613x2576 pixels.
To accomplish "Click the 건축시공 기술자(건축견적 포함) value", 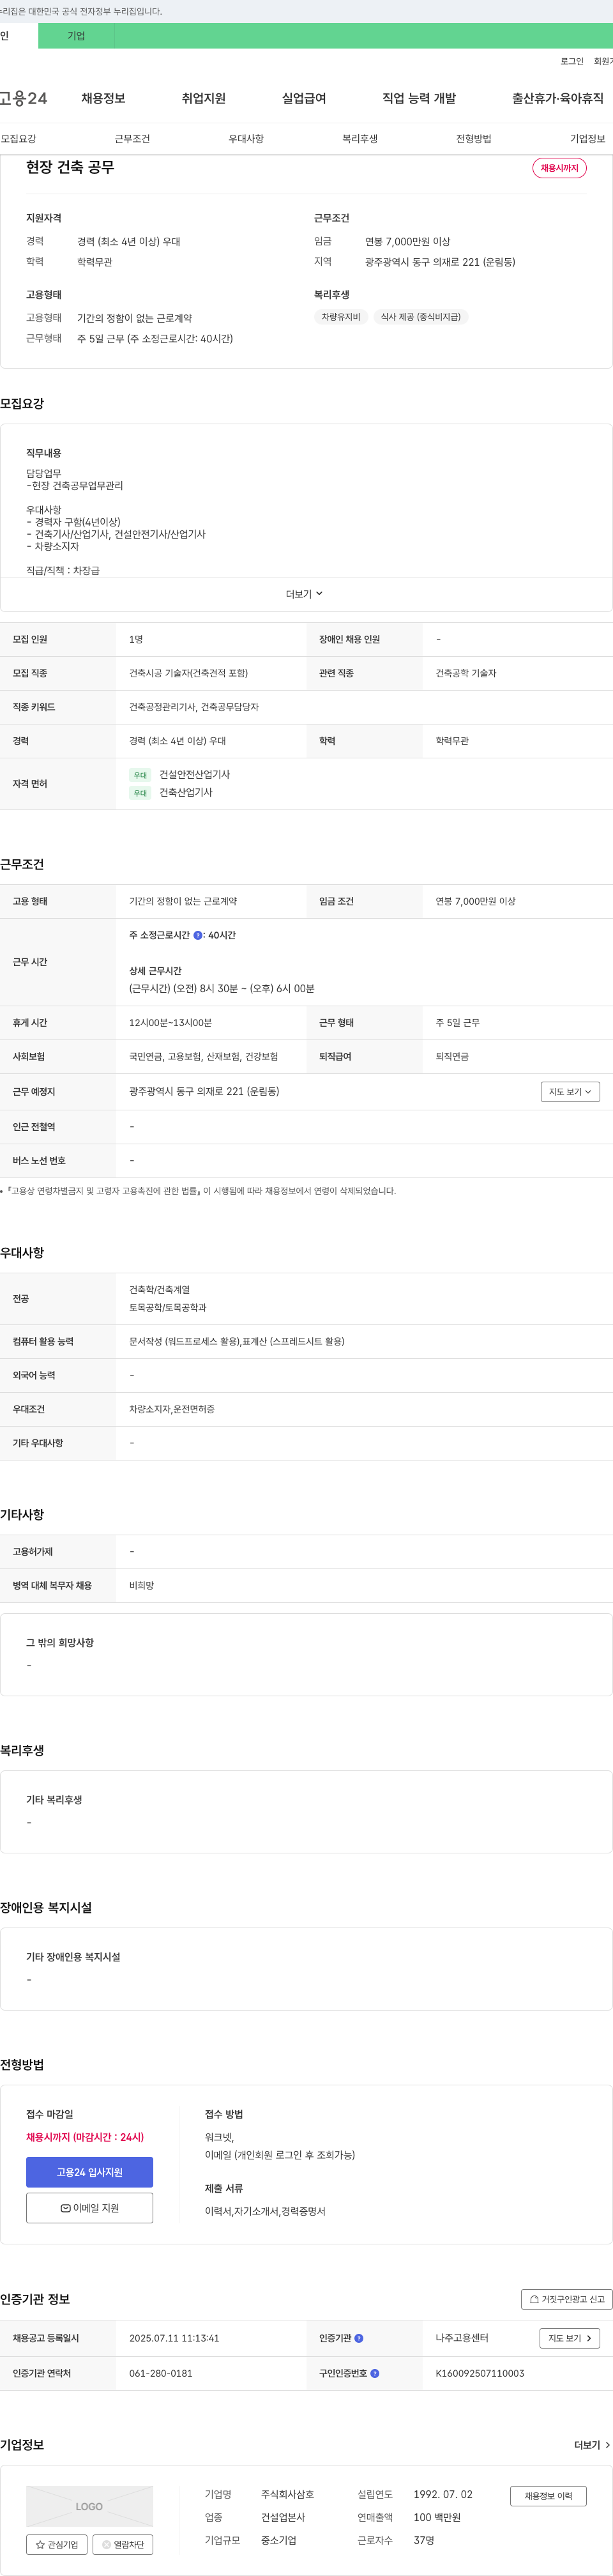I will 189,674.
